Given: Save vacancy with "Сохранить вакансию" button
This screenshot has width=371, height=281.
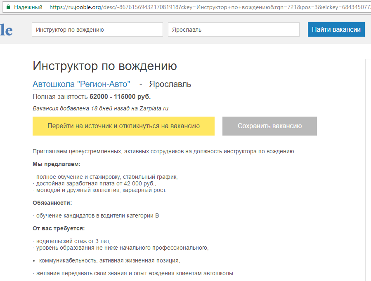Looking at the screenshot, I should pyautogui.click(x=269, y=126).
